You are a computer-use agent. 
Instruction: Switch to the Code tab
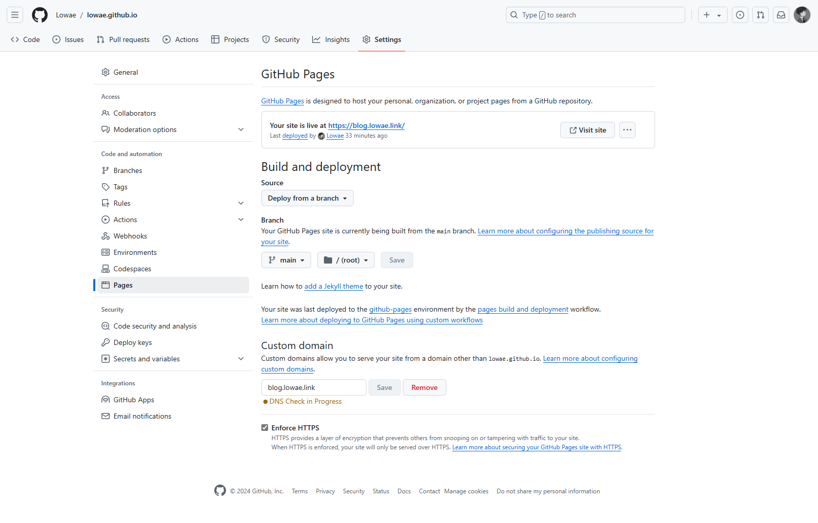coord(25,39)
